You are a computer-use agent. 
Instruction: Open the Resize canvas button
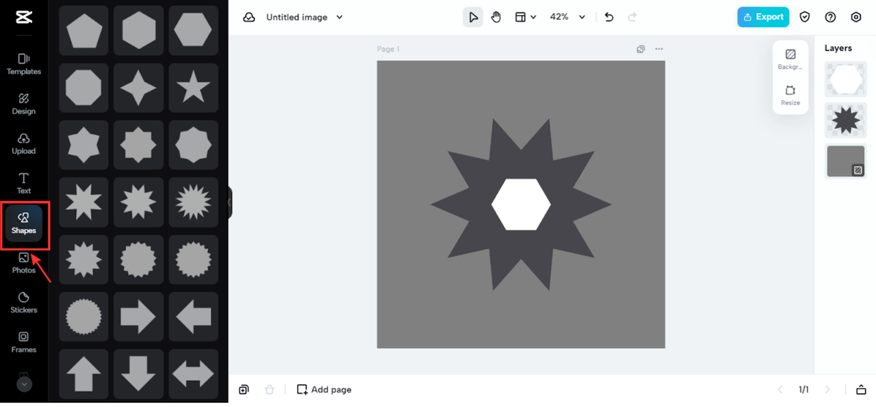[x=790, y=95]
